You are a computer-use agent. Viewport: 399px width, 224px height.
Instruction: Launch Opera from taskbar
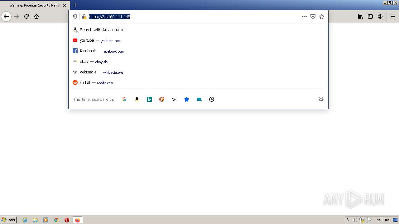[67, 220]
